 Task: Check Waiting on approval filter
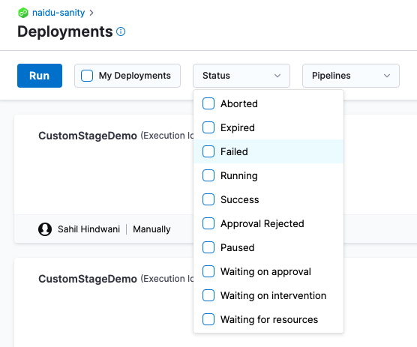[x=208, y=271]
